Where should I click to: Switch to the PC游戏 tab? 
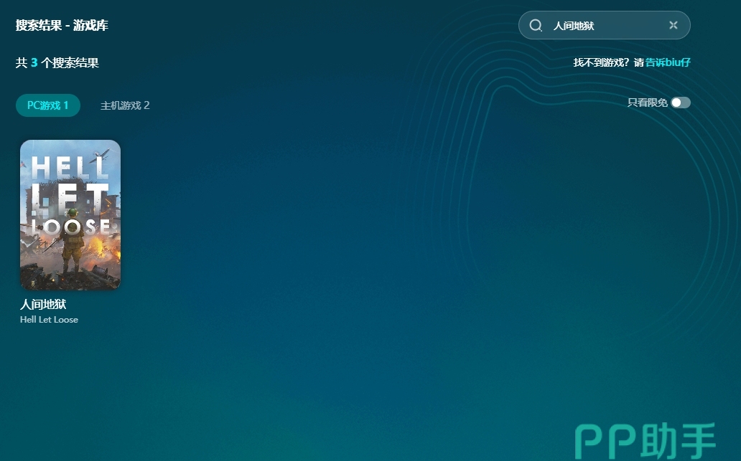pyautogui.click(x=47, y=105)
